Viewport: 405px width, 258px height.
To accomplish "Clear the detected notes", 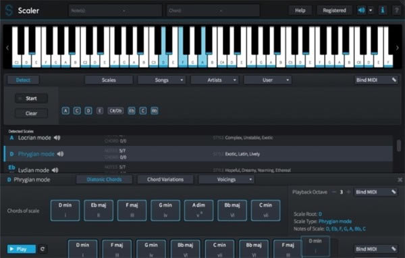I will (x=31, y=113).
